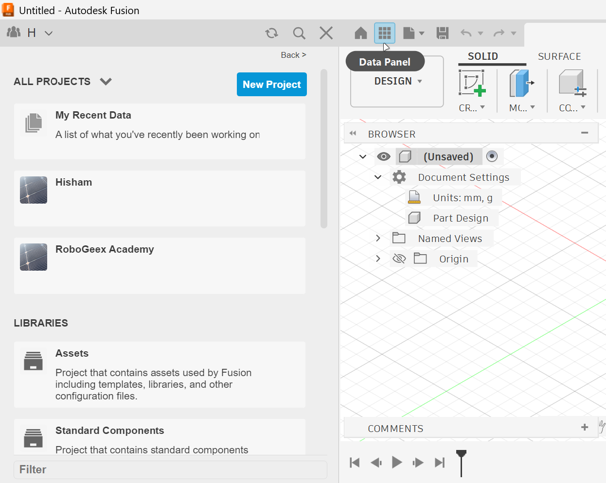Expand the ALL PROJECTS dropdown chevron
Viewport: 606px width, 483px height.
(x=106, y=82)
